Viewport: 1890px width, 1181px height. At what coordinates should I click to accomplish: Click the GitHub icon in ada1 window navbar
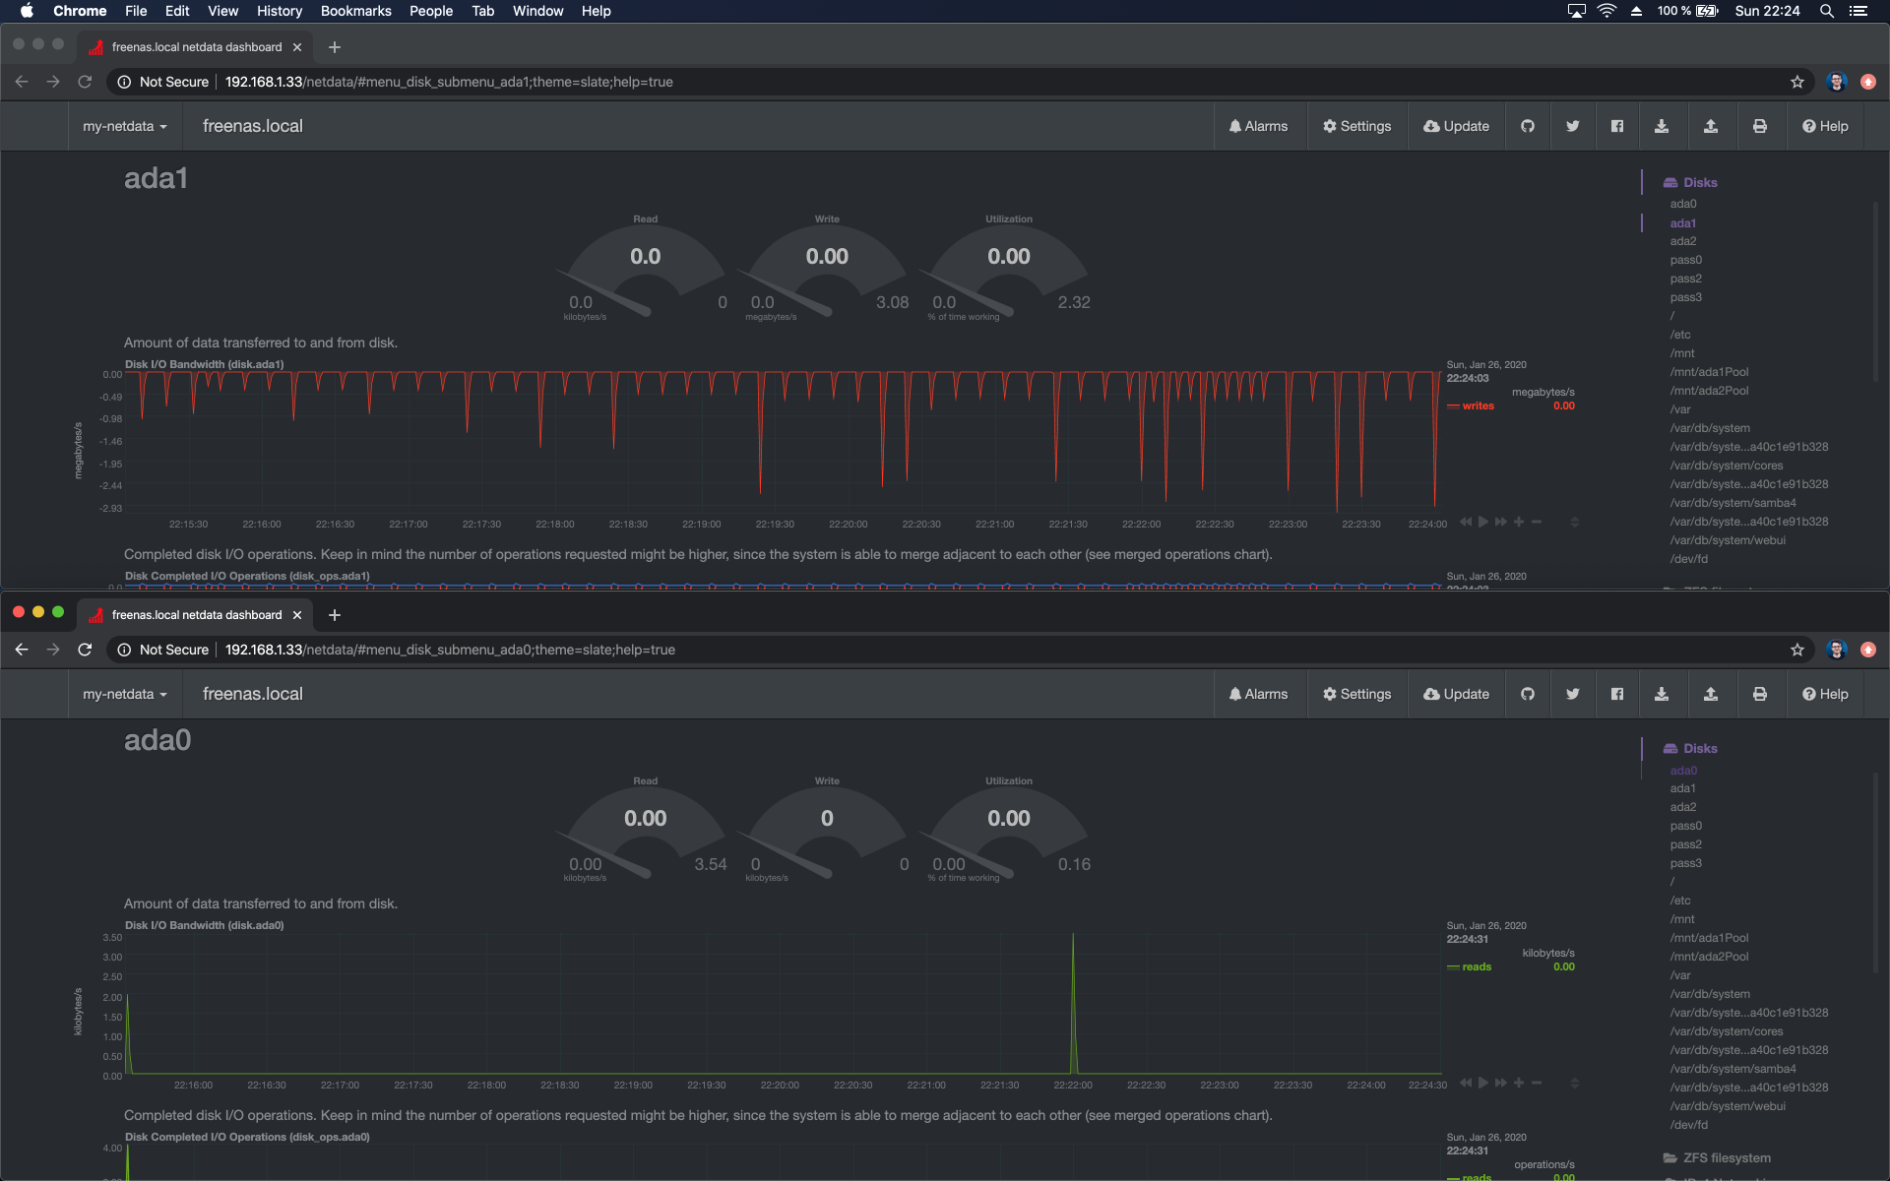point(1527,126)
